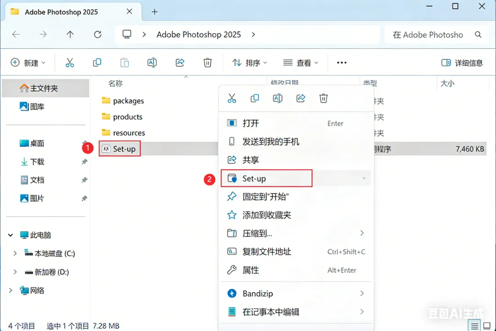The image size is (496, 331).
Task: Expand the 新加卷 (D:) node
Action: (x=15, y=272)
